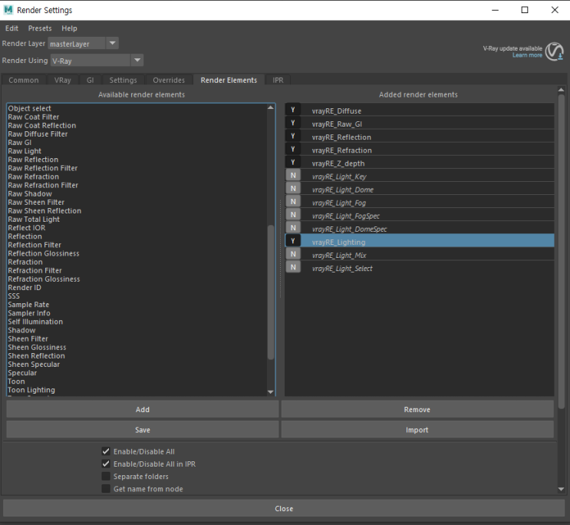
Task: Enable Get name from node checkbox
Action: (x=106, y=489)
